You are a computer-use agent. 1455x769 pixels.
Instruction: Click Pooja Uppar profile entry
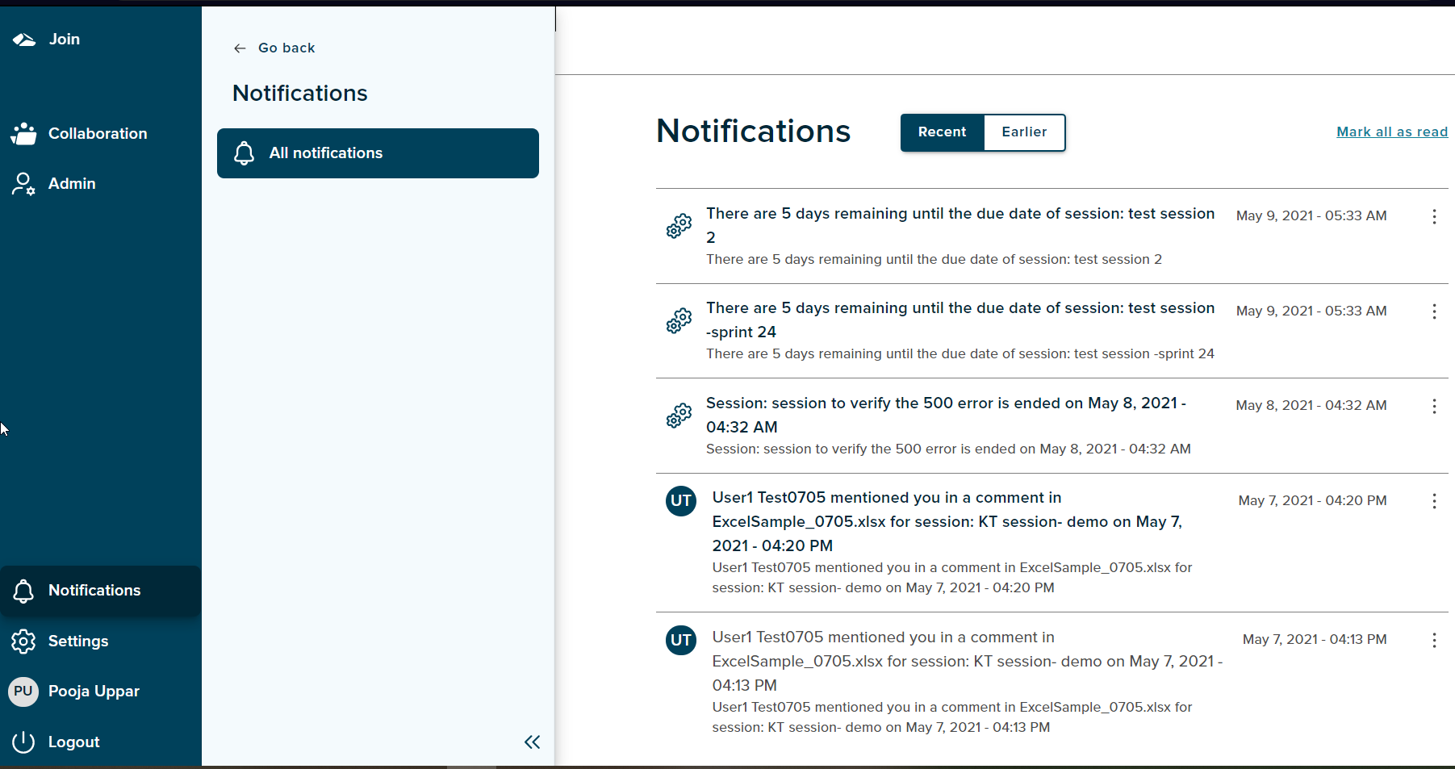94,692
